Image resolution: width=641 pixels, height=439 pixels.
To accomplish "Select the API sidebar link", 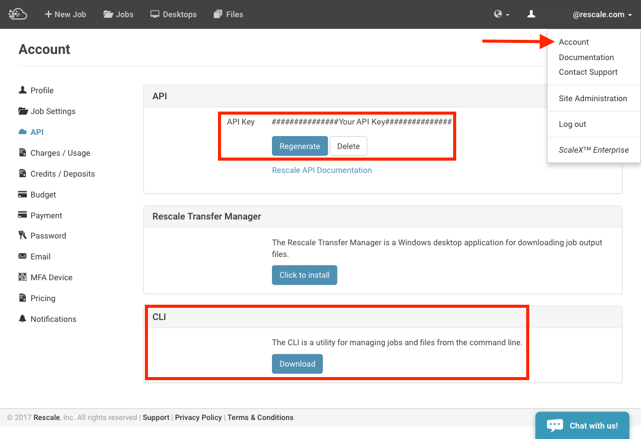I will [x=37, y=132].
